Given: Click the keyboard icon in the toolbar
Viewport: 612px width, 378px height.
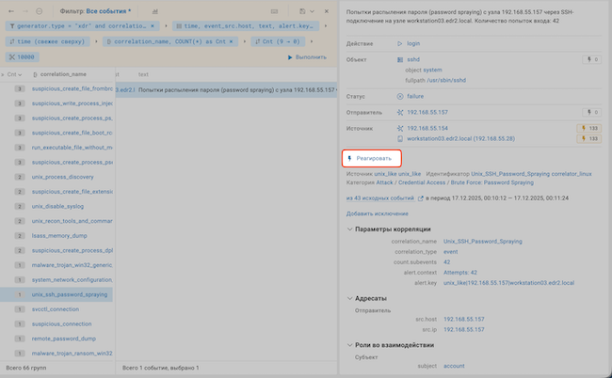Looking at the screenshot, I should click(274, 11).
